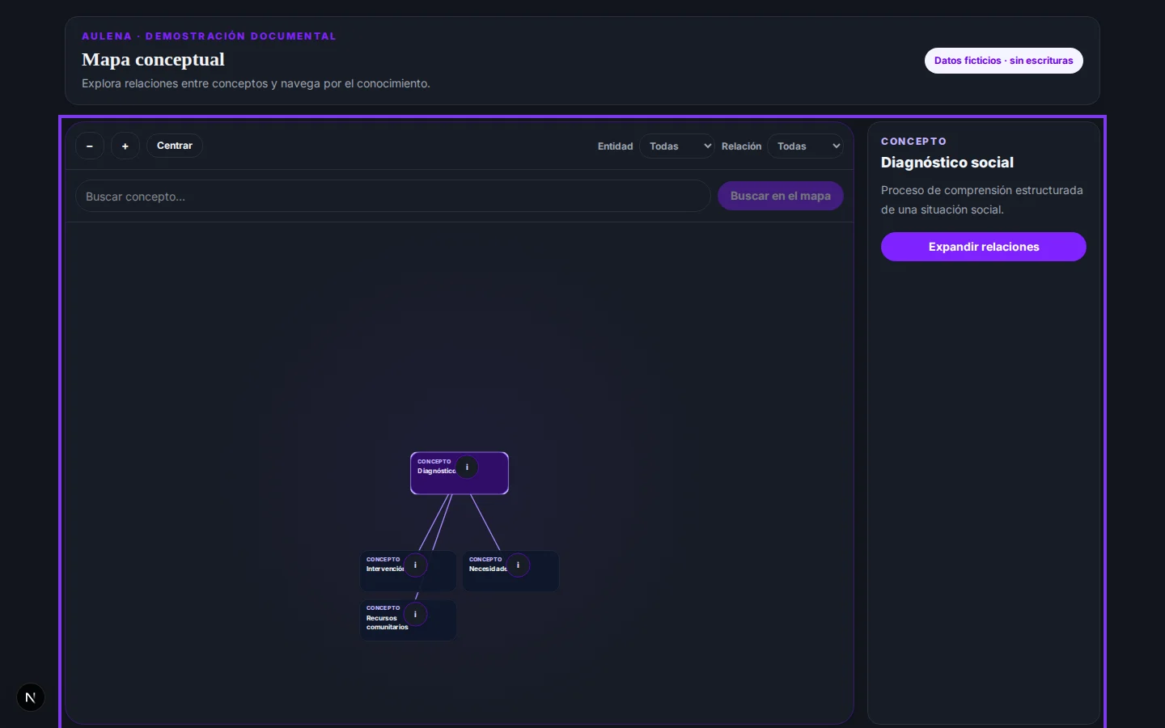The width and height of the screenshot is (1165, 728).
Task: Click the Mapa conceptual heading
Action: [153, 60]
